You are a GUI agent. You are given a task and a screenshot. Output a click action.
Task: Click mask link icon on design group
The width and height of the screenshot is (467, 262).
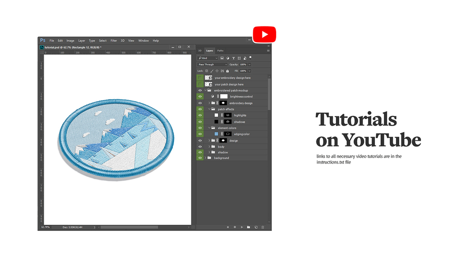217,141
